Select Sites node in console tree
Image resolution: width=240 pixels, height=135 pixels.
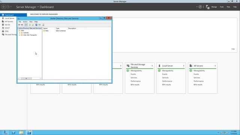tap(22, 30)
